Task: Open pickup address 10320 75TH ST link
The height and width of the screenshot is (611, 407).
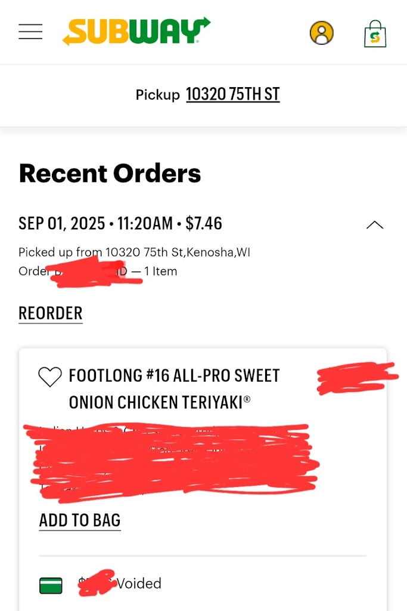Action: 232,94
